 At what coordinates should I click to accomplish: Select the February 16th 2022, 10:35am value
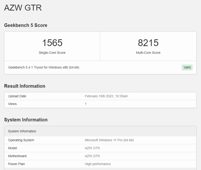tap(106, 96)
